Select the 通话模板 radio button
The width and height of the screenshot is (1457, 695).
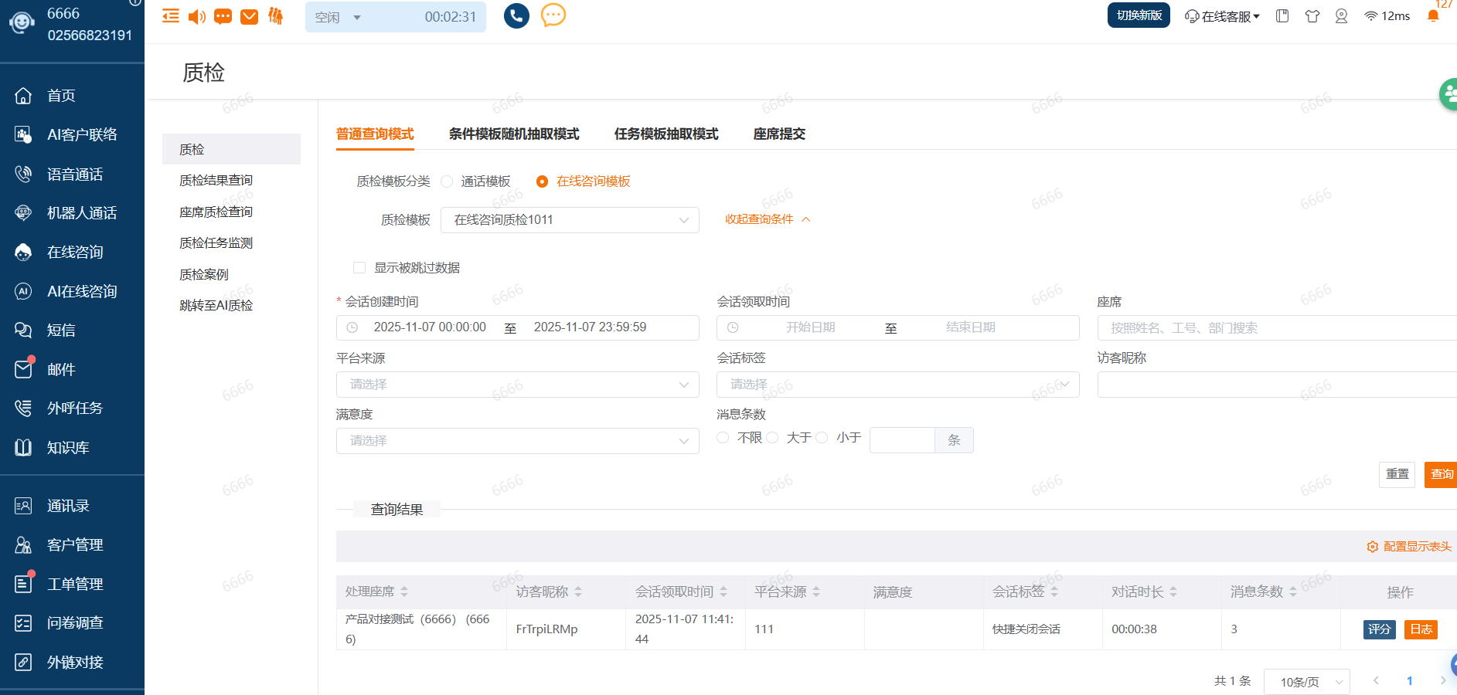[x=447, y=181]
